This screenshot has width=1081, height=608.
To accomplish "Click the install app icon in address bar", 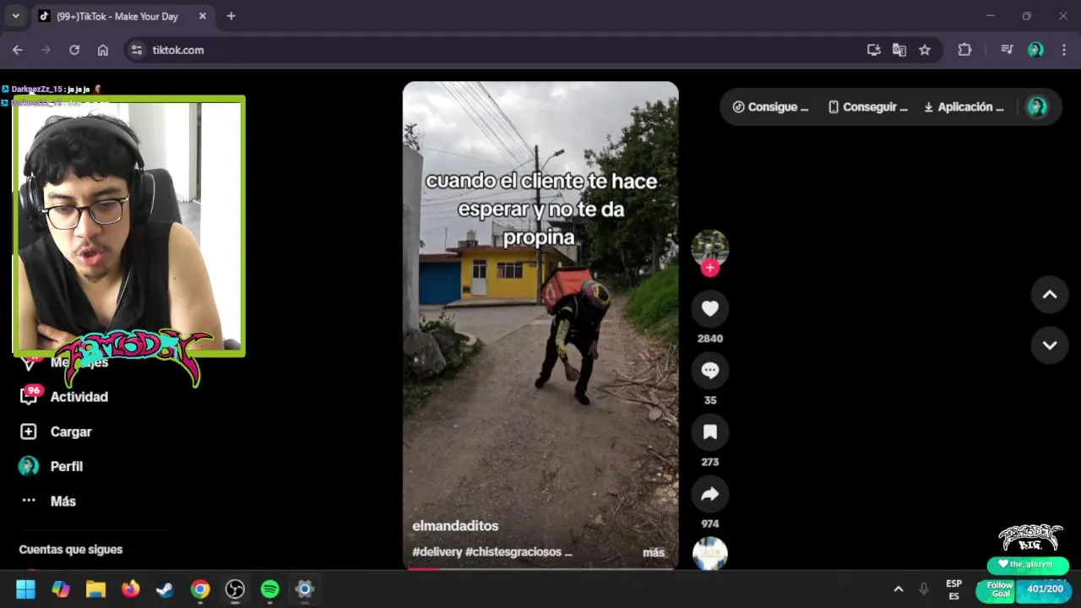I will click(874, 50).
